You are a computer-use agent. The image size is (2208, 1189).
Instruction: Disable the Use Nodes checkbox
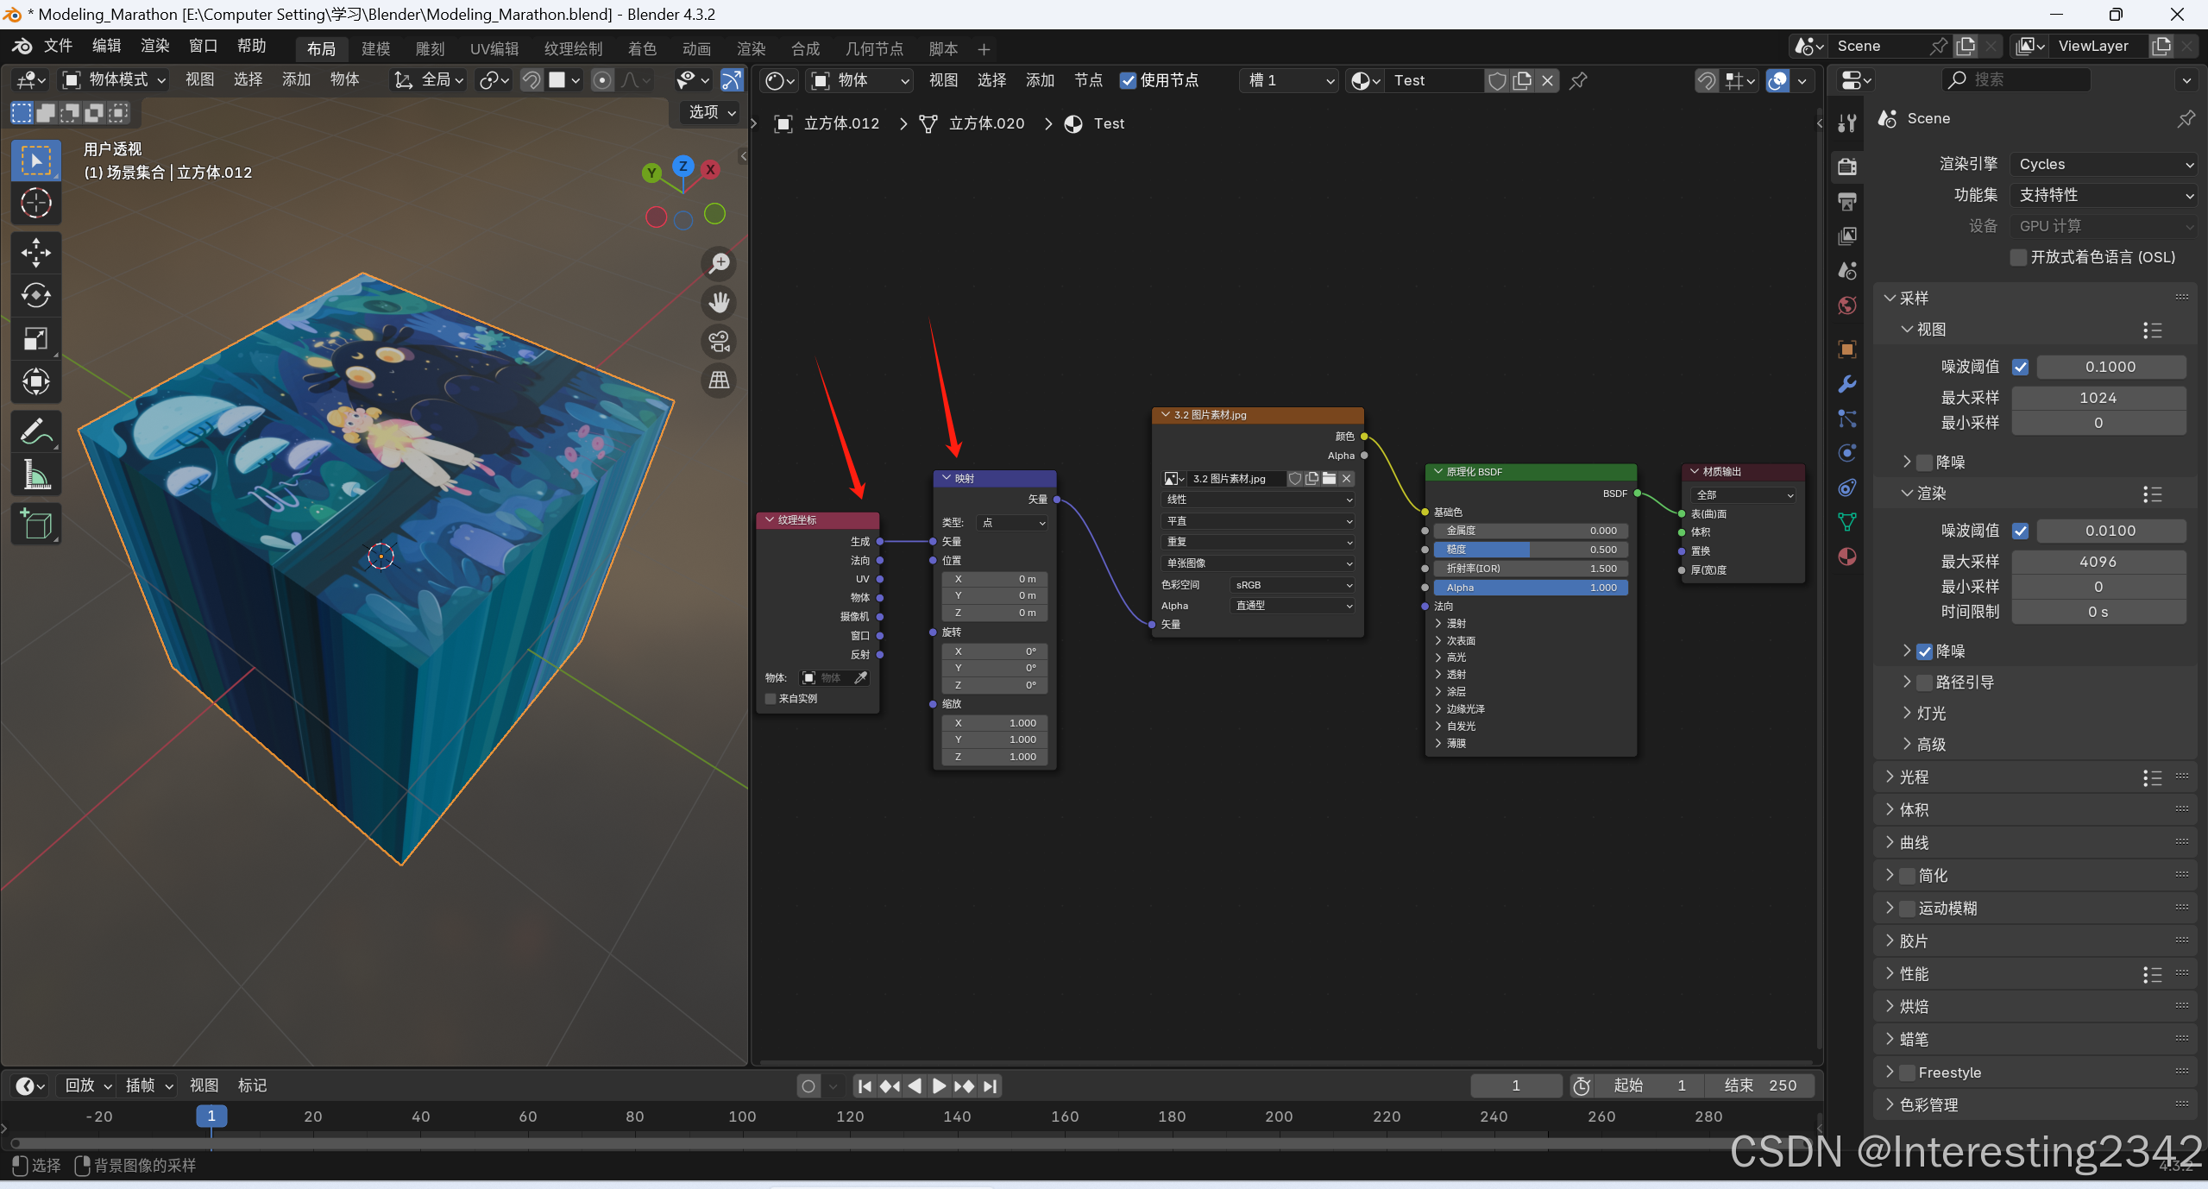pos(1128,80)
